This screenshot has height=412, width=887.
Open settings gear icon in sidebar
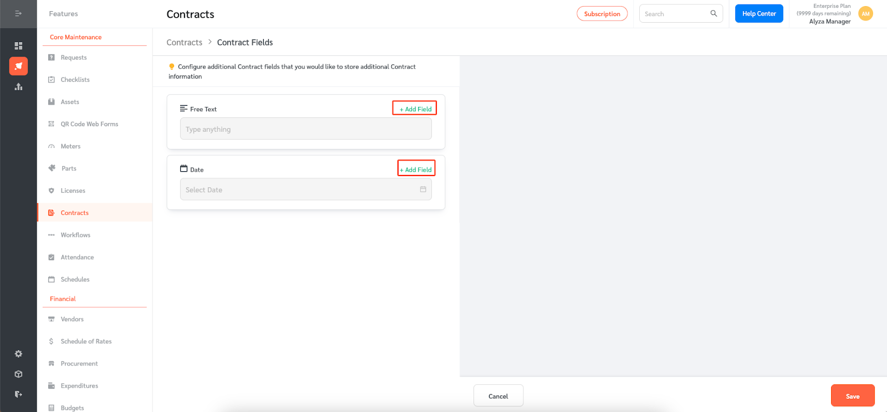(18, 354)
